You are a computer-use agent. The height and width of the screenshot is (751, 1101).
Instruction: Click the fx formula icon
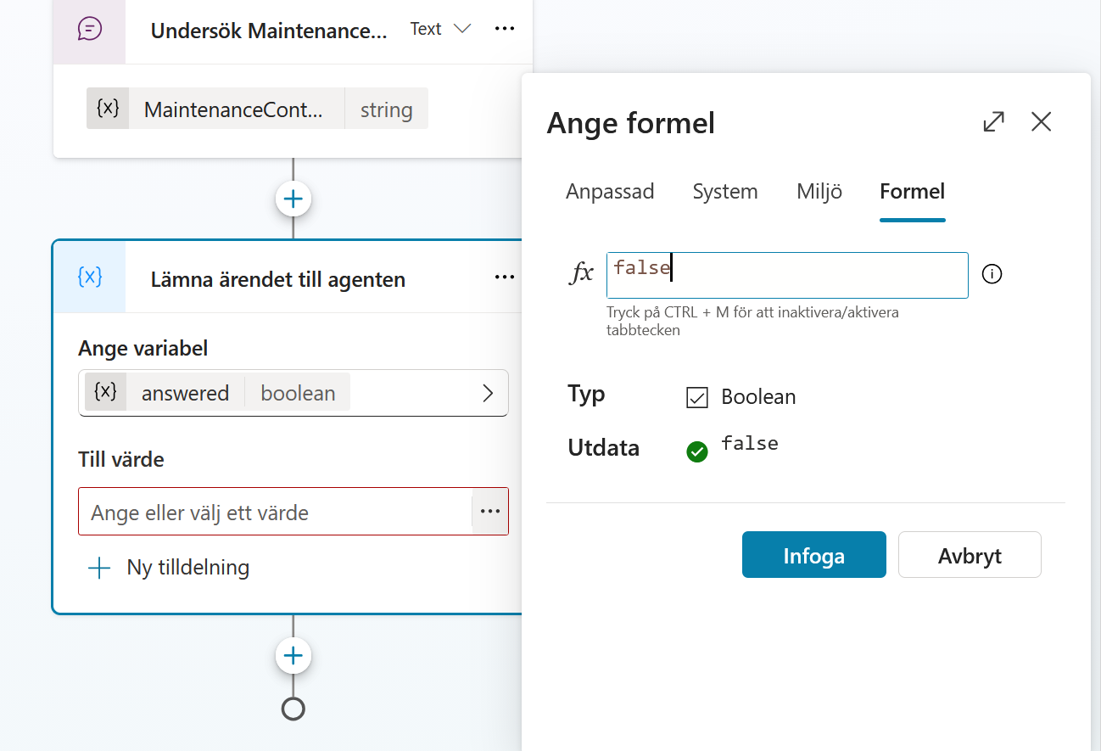[582, 274]
